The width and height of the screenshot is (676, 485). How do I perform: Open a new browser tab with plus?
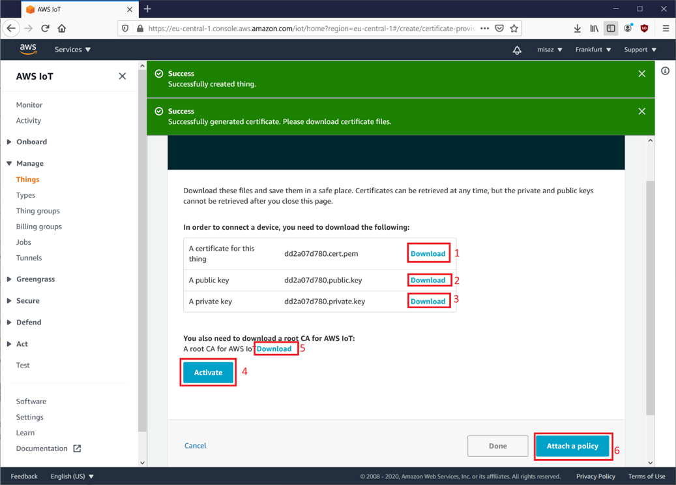[147, 9]
